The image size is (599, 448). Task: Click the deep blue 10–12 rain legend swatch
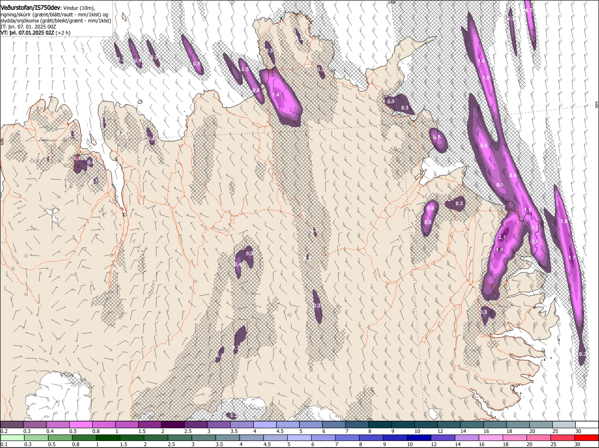(419, 438)
